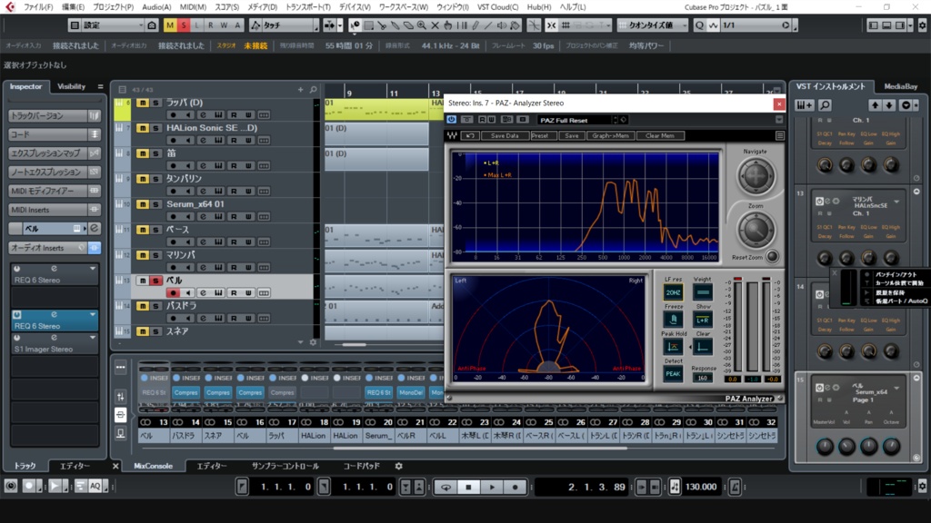
Task: Select the Zoom magnifier tool
Action: tap(422, 25)
